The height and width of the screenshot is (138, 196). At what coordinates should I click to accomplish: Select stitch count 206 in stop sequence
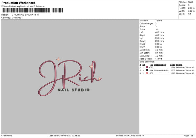pos(151,74)
